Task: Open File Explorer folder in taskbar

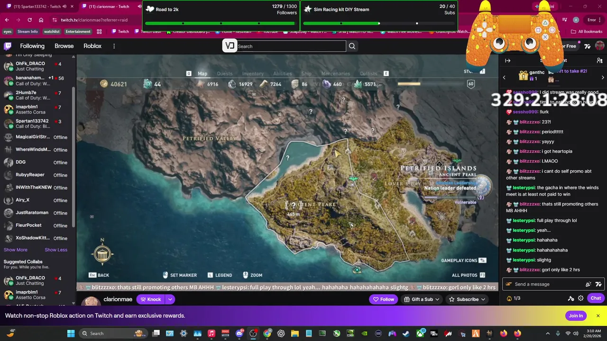Action: pyautogui.click(x=294, y=333)
